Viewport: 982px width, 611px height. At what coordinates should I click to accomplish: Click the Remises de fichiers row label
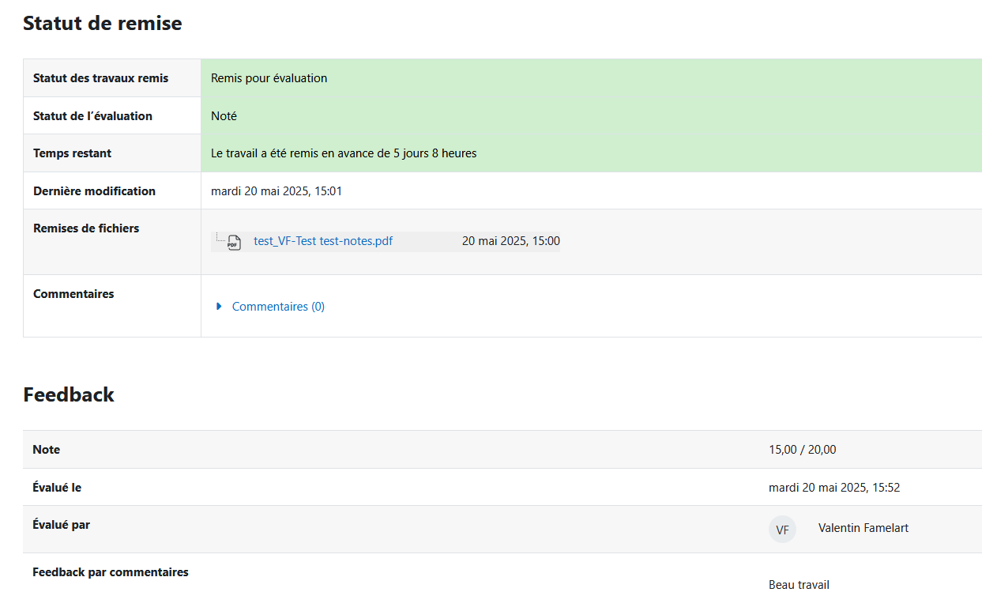click(86, 228)
